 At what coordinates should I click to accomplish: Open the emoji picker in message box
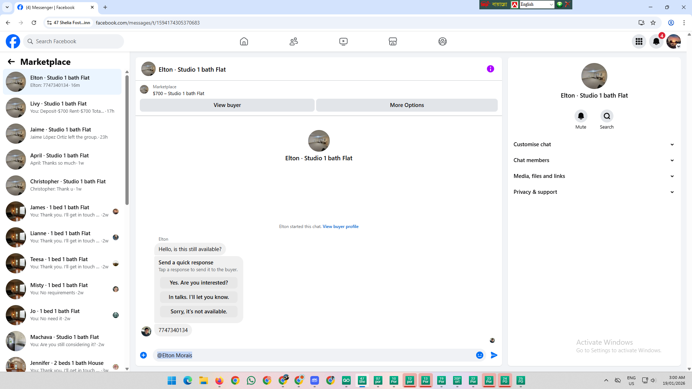pos(480,355)
